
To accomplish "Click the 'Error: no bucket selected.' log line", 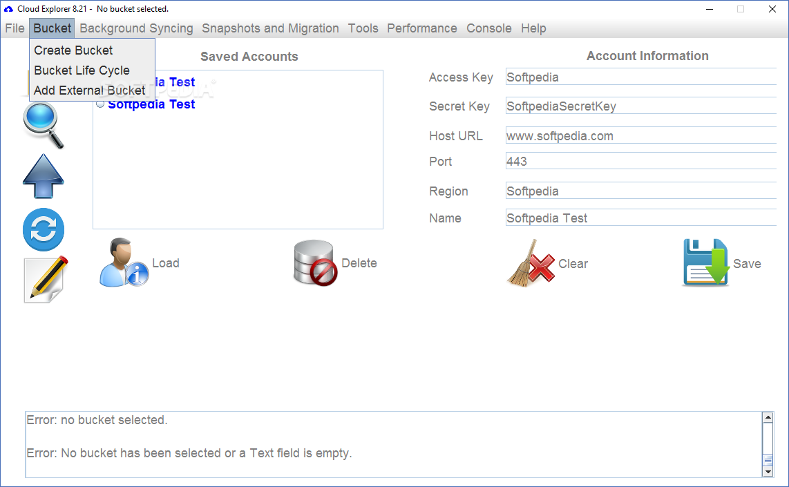I will coord(97,420).
